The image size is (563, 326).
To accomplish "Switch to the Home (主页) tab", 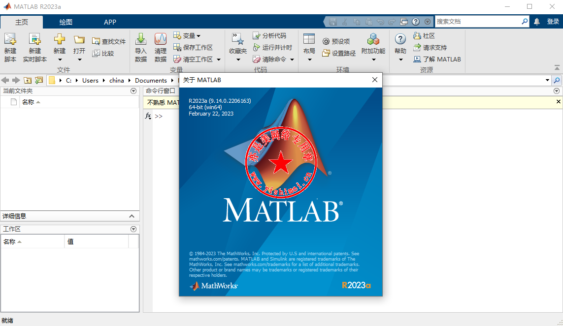I will click(x=22, y=22).
